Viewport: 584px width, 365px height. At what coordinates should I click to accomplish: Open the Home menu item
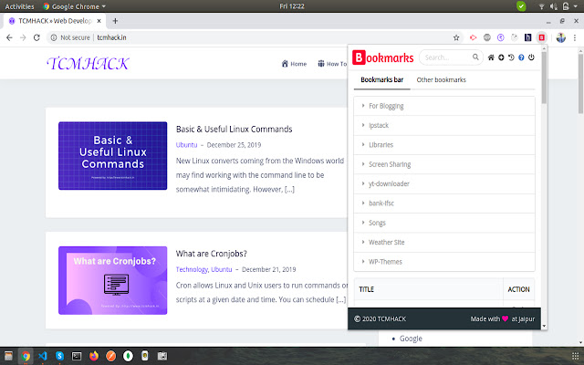point(294,64)
